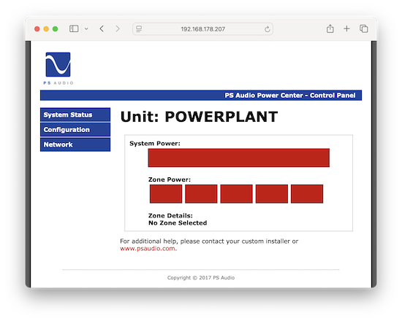The image size is (402, 321).
Task: Go forward with the forward arrow
Action: pyautogui.click(x=118, y=28)
